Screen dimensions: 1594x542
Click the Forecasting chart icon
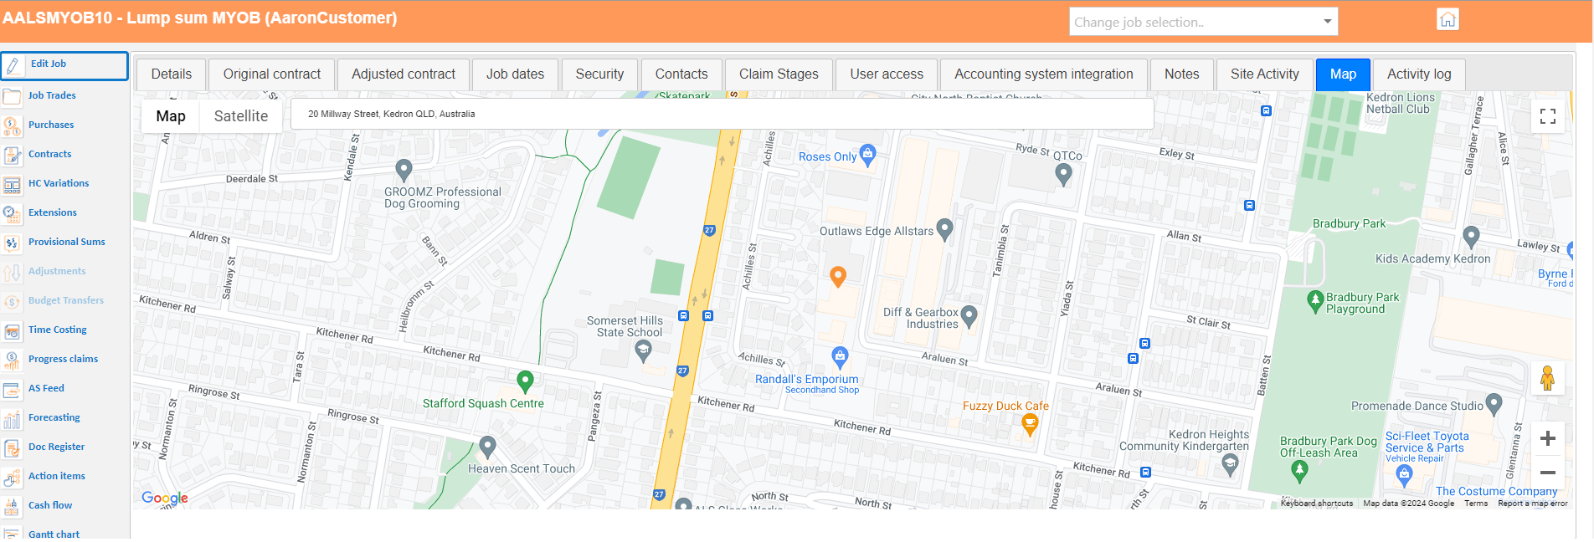pos(12,418)
